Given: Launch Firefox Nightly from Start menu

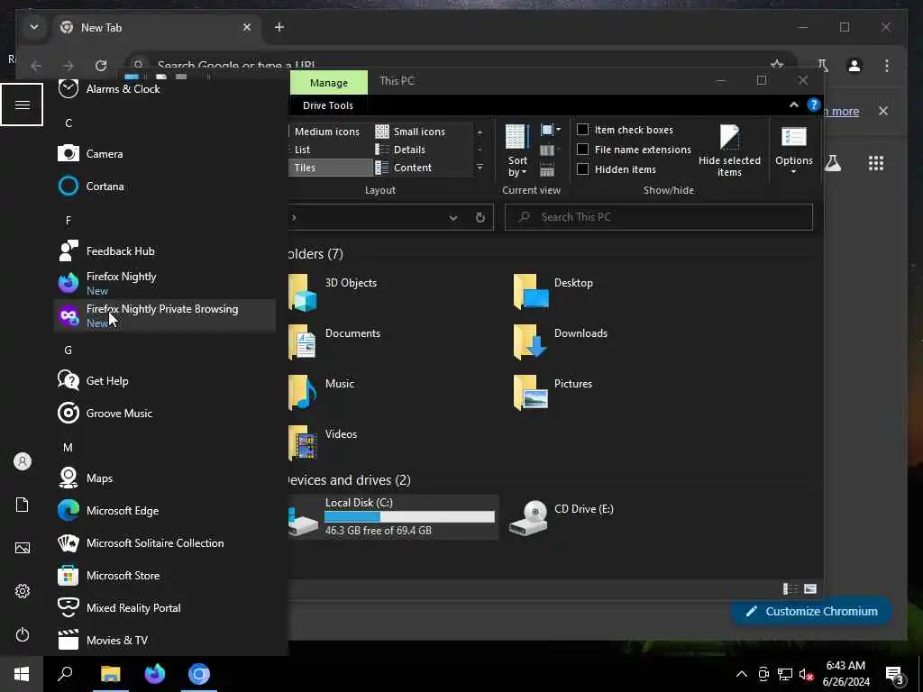Looking at the screenshot, I should click(165, 283).
